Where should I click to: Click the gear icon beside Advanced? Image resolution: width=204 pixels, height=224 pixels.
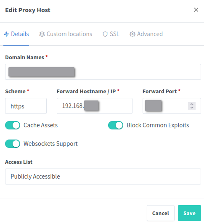pyautogui.click(x=132, y=34)
